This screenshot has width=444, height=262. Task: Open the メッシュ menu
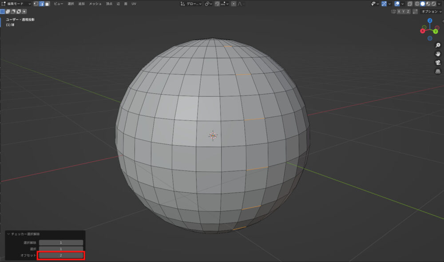[x=95, y=4]
